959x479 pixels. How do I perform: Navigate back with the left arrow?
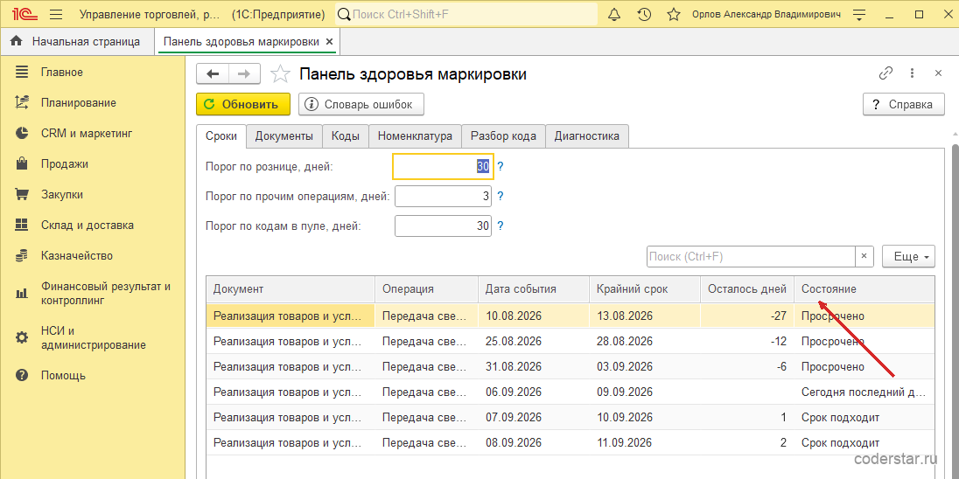click(x=213, y=74)
